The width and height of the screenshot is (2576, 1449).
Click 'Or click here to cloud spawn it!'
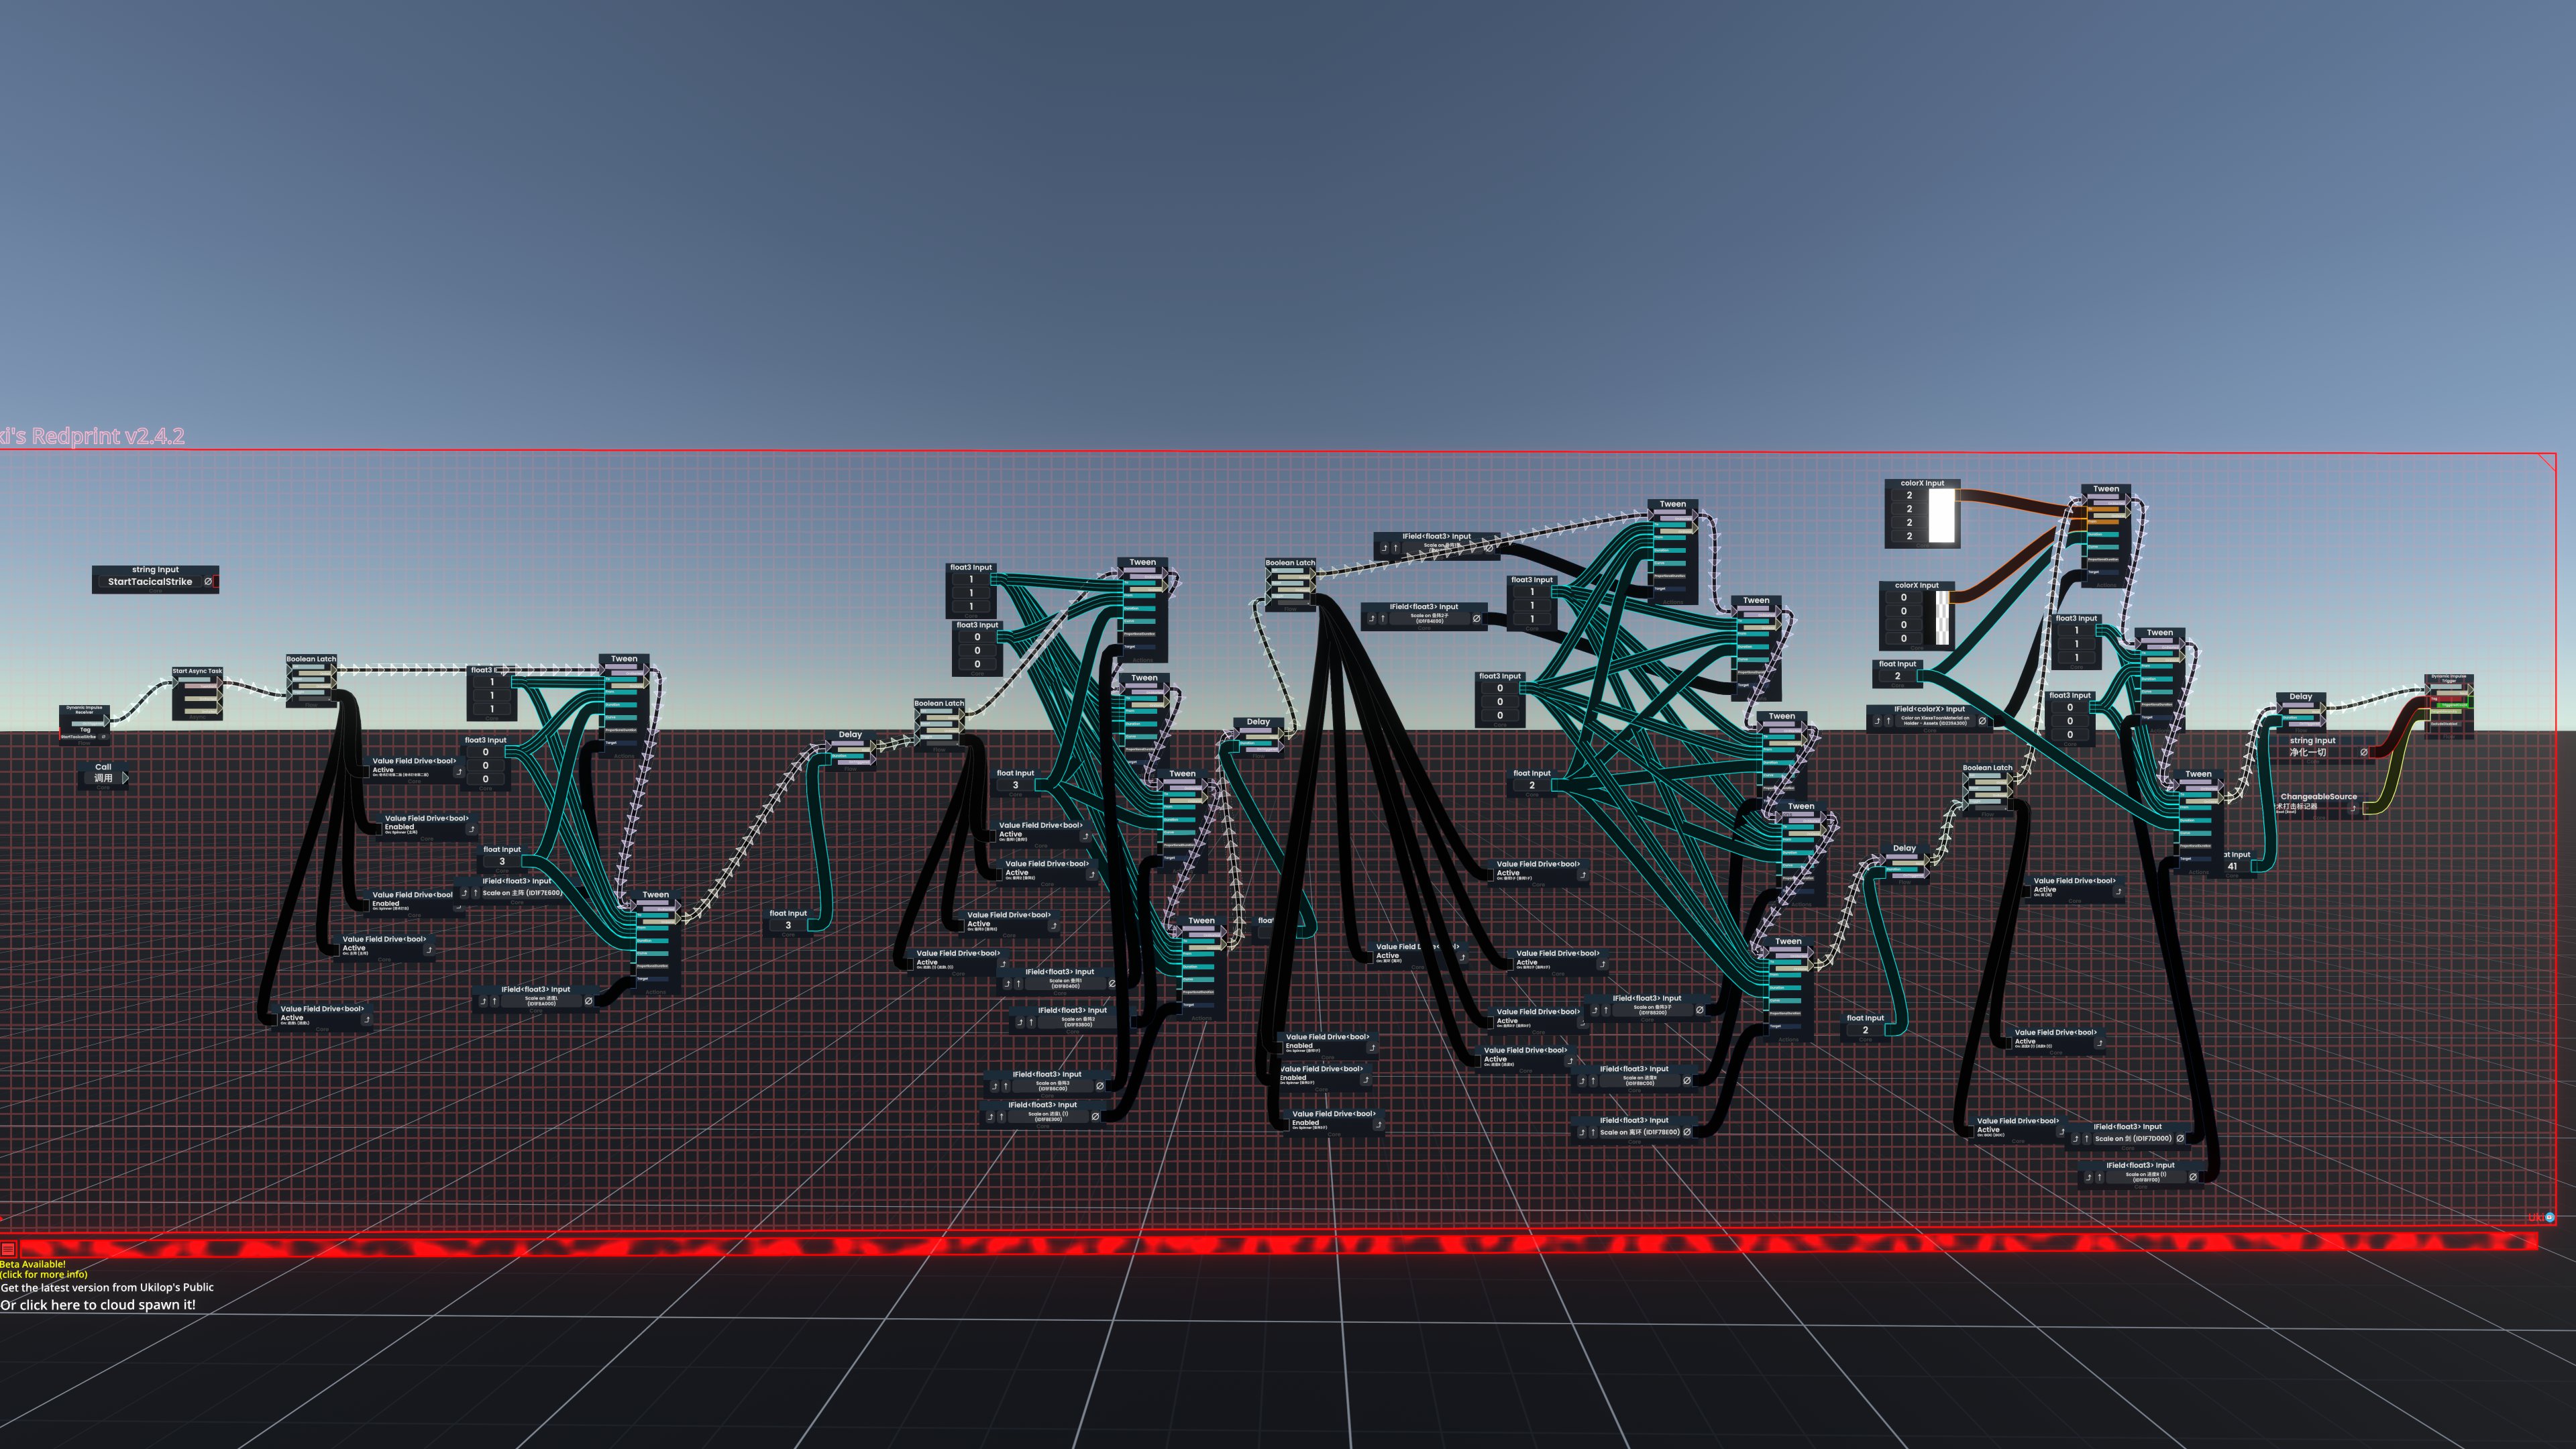tap(98, 1304)
